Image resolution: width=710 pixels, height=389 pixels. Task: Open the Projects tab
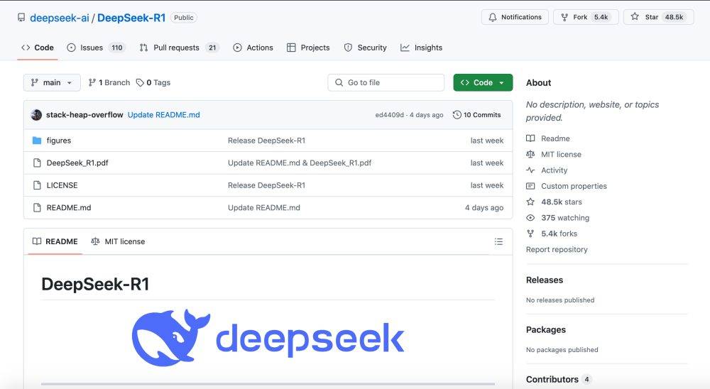click(308, 48)
